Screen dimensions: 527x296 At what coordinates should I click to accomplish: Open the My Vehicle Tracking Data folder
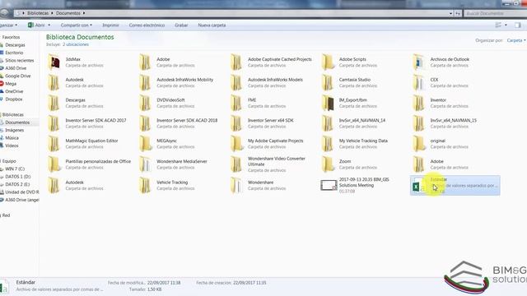click(355, 144)
